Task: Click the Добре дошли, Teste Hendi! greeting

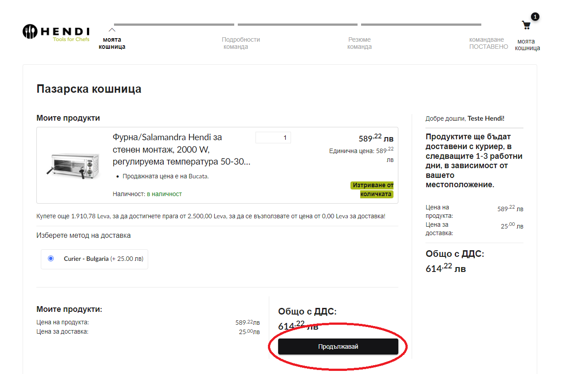Action: coord(465,118)
